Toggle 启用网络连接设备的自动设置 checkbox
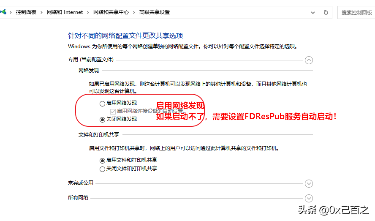 pos(113,112)
